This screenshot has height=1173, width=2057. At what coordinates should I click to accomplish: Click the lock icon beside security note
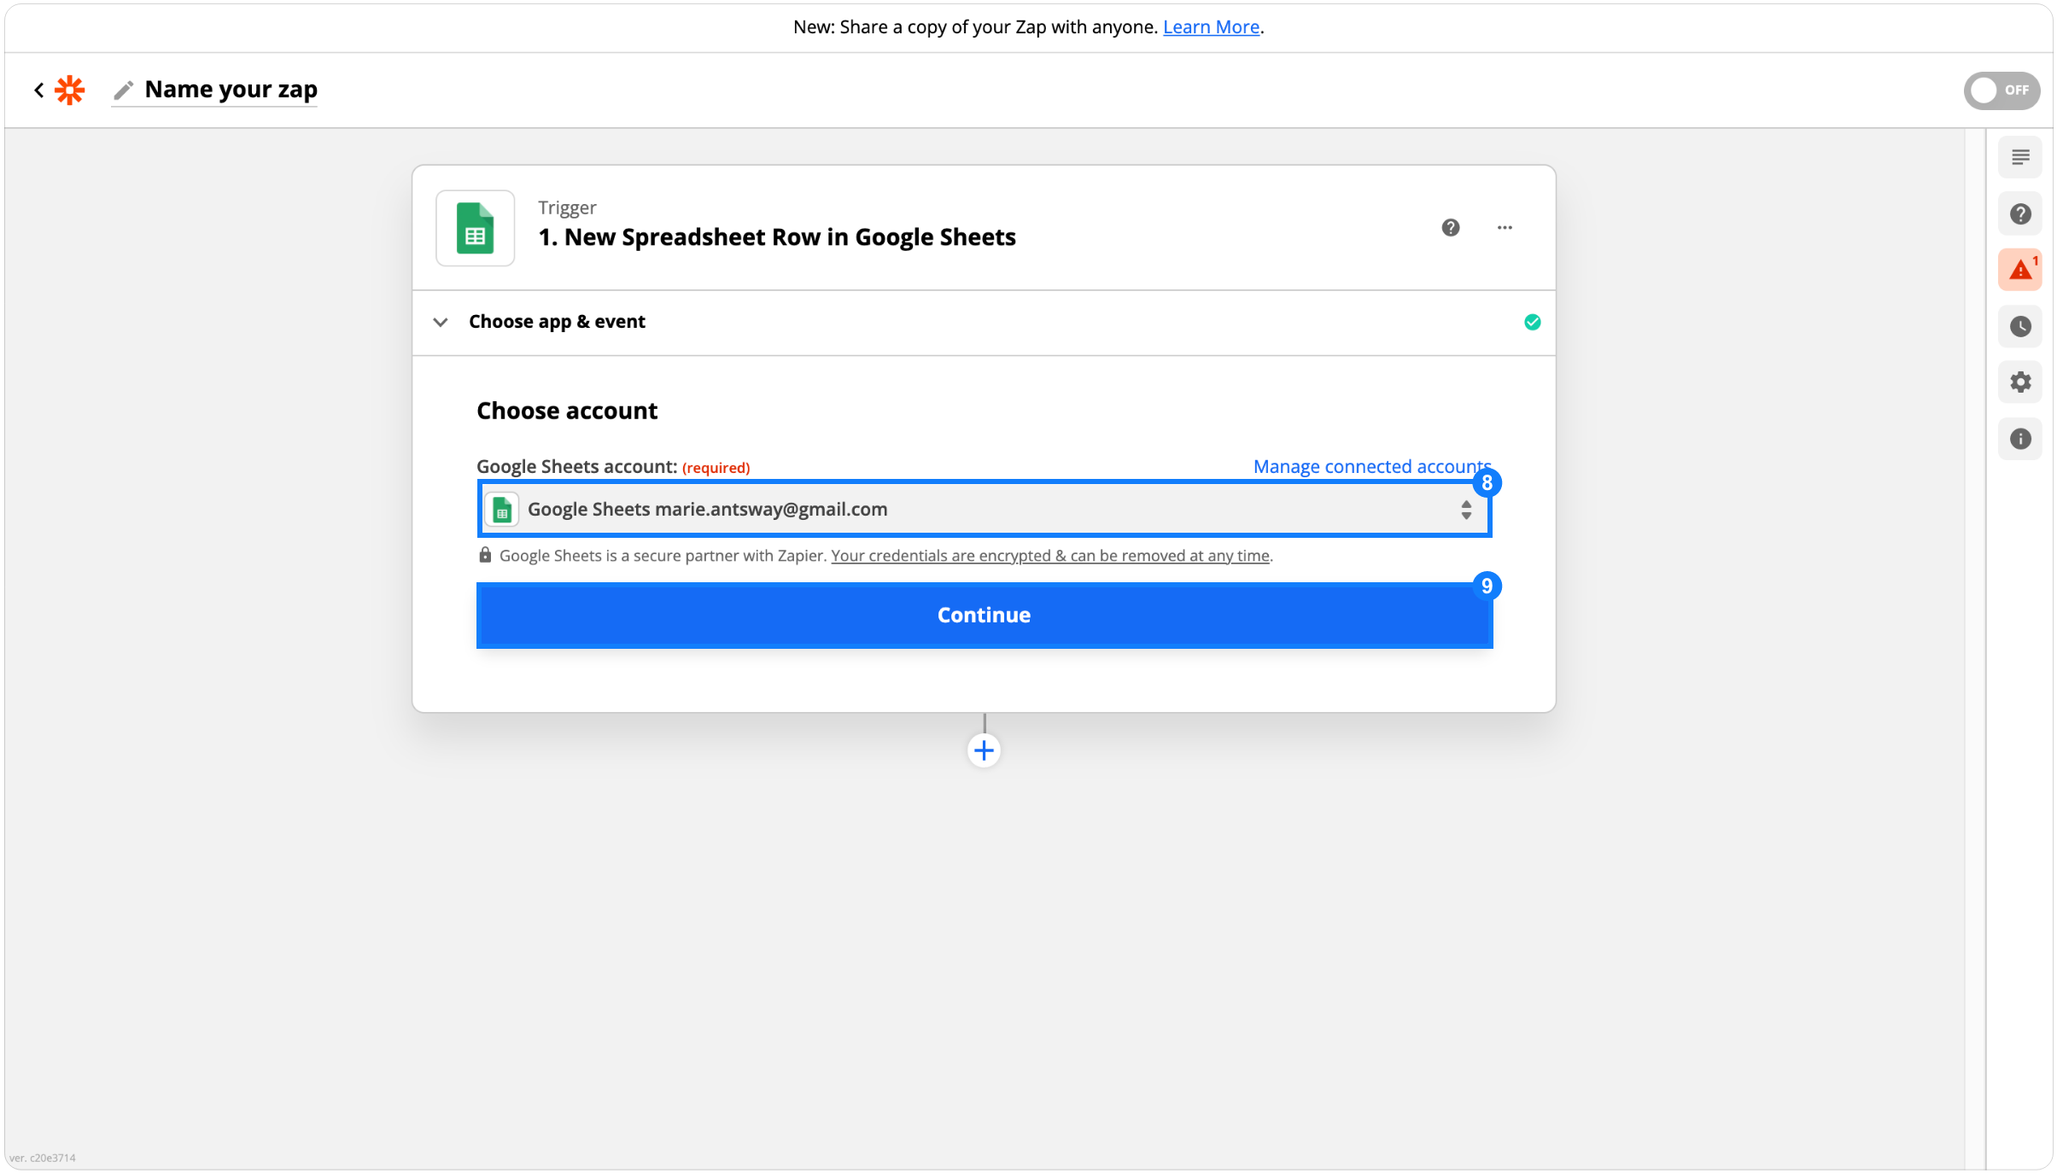(485, 555)
